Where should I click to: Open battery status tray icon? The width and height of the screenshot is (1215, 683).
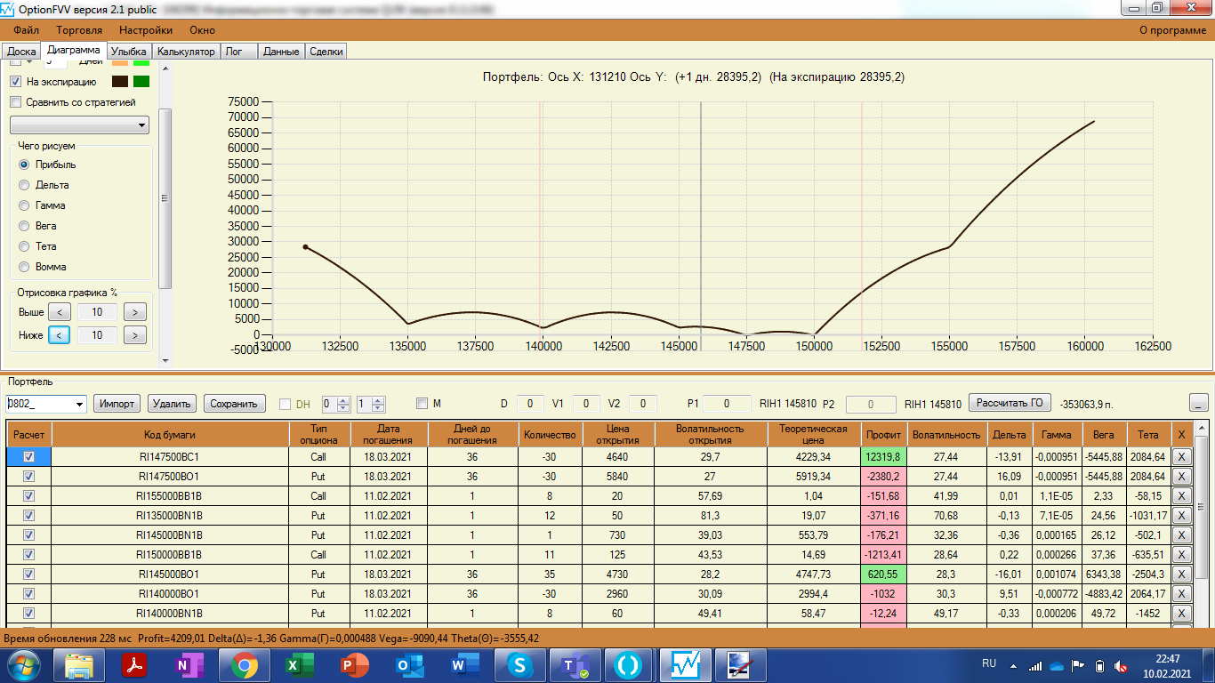[x=1099, y=664]
